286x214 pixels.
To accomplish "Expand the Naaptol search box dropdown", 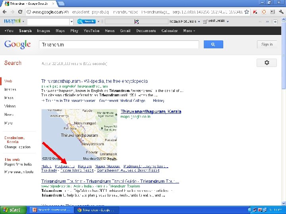I will click(71, 21).
